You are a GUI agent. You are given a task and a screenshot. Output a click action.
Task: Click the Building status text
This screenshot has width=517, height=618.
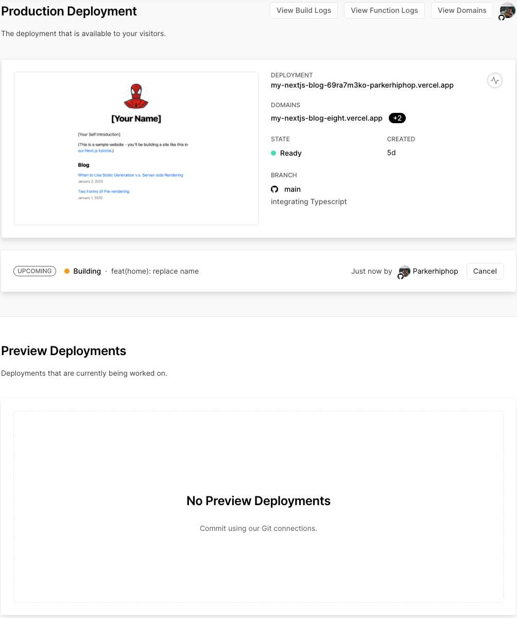87,271
